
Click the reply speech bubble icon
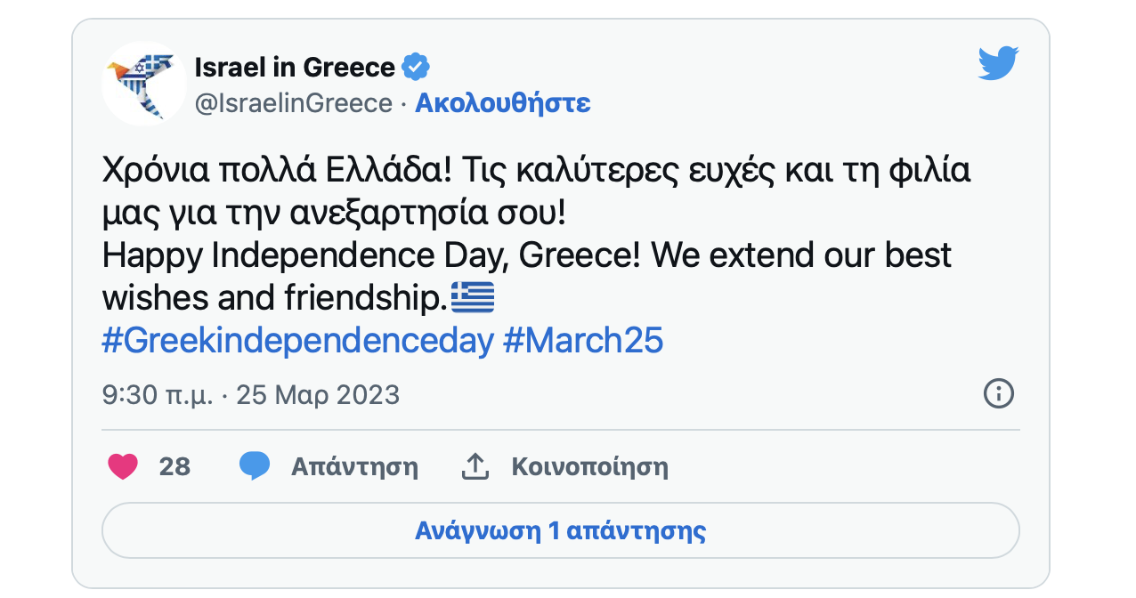pos(255,466)
